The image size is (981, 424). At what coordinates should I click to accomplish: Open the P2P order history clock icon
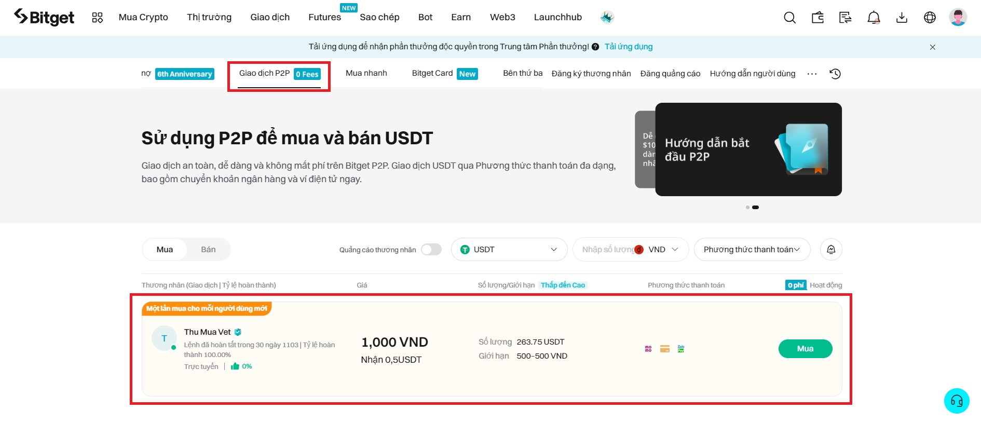click(835, 74)
